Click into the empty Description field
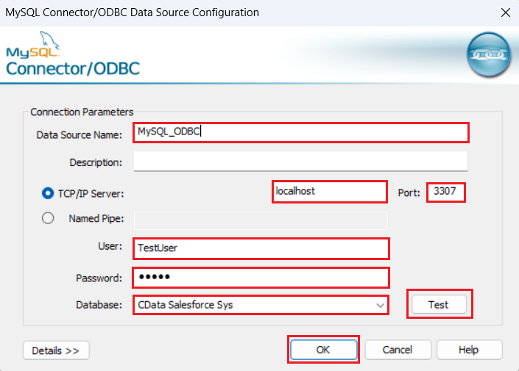Screen dimensions: 519x371 (300, 161)
